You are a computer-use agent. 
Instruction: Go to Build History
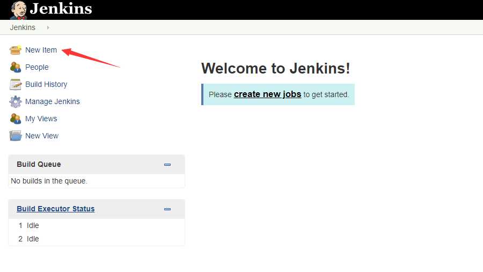coord(46,84)
